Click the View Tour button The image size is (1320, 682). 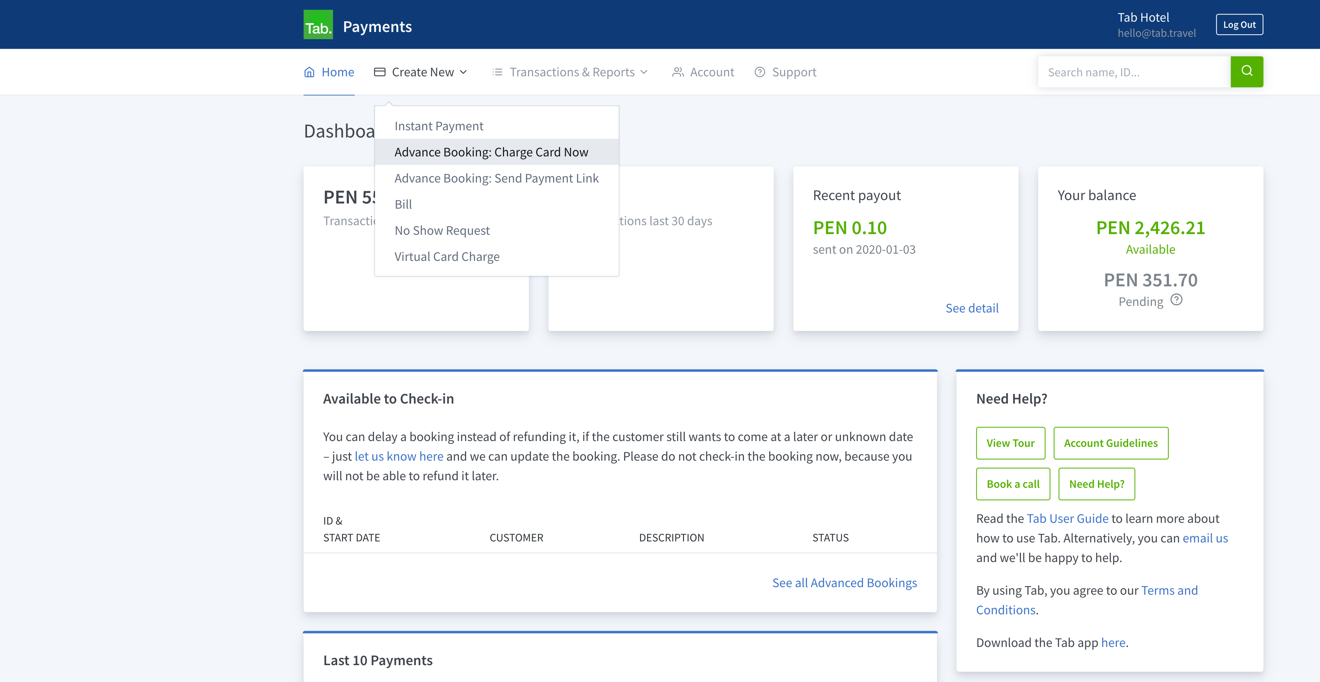coord(1011,443)
